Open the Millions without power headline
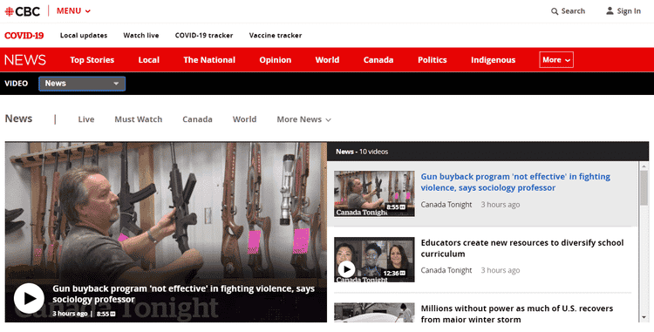654x332 pixels. [x=517, y=314]
